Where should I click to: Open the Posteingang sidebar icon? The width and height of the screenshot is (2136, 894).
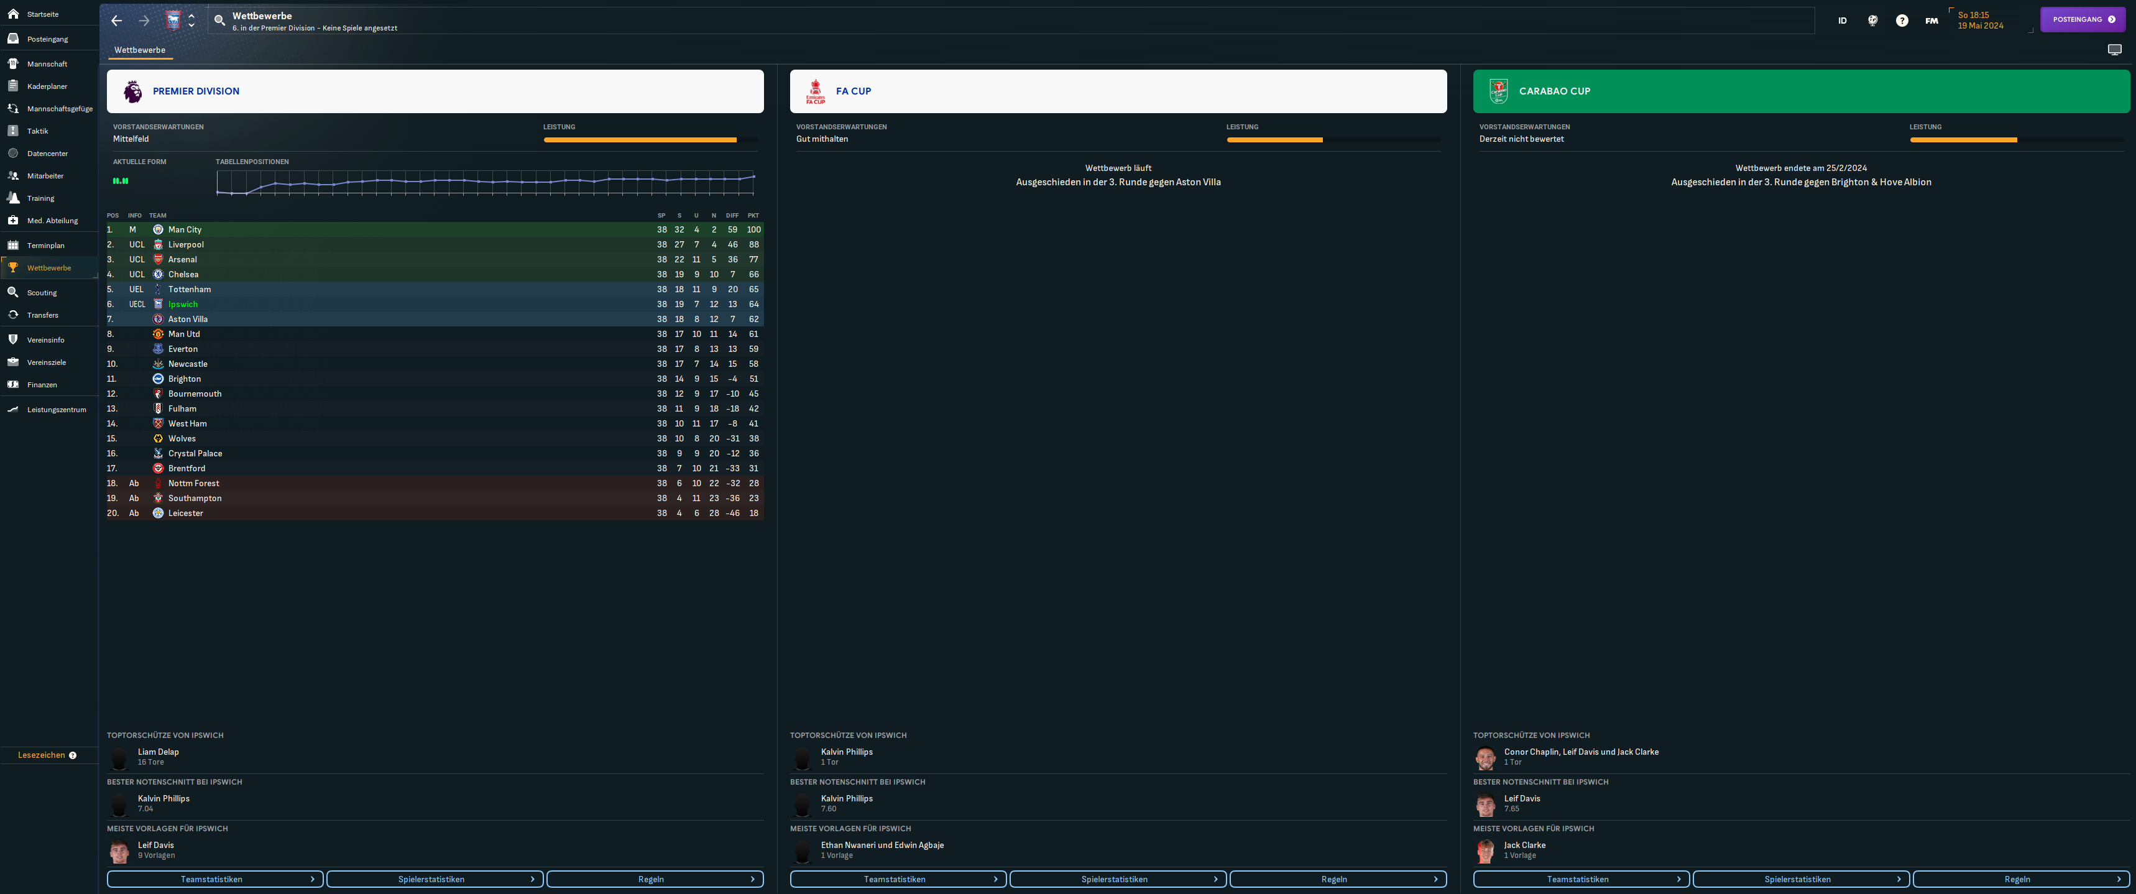pyautogui.click(x=13, y=39)
